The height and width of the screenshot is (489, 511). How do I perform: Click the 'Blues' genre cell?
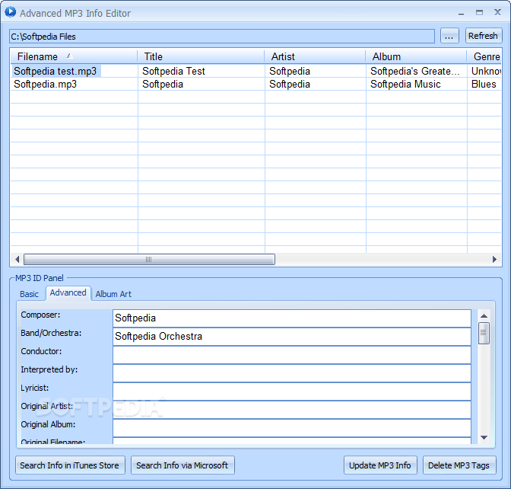point(484,85)
